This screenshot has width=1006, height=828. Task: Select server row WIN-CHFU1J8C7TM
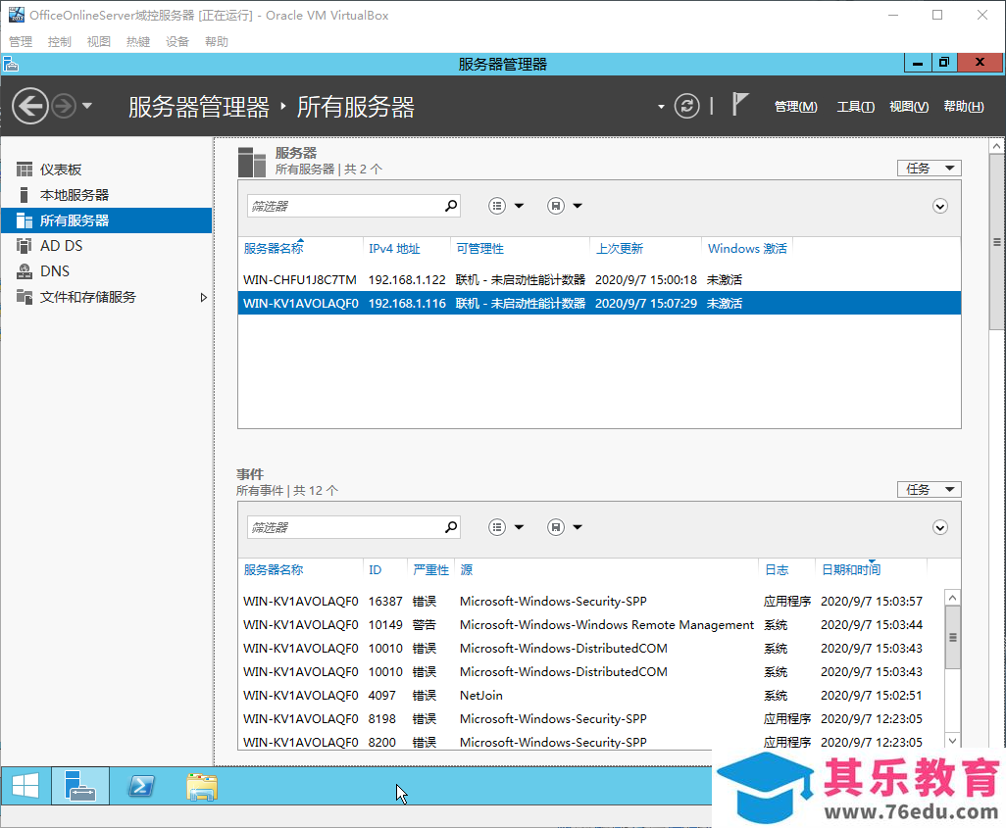pyautogui.click(x=599, y=279)
